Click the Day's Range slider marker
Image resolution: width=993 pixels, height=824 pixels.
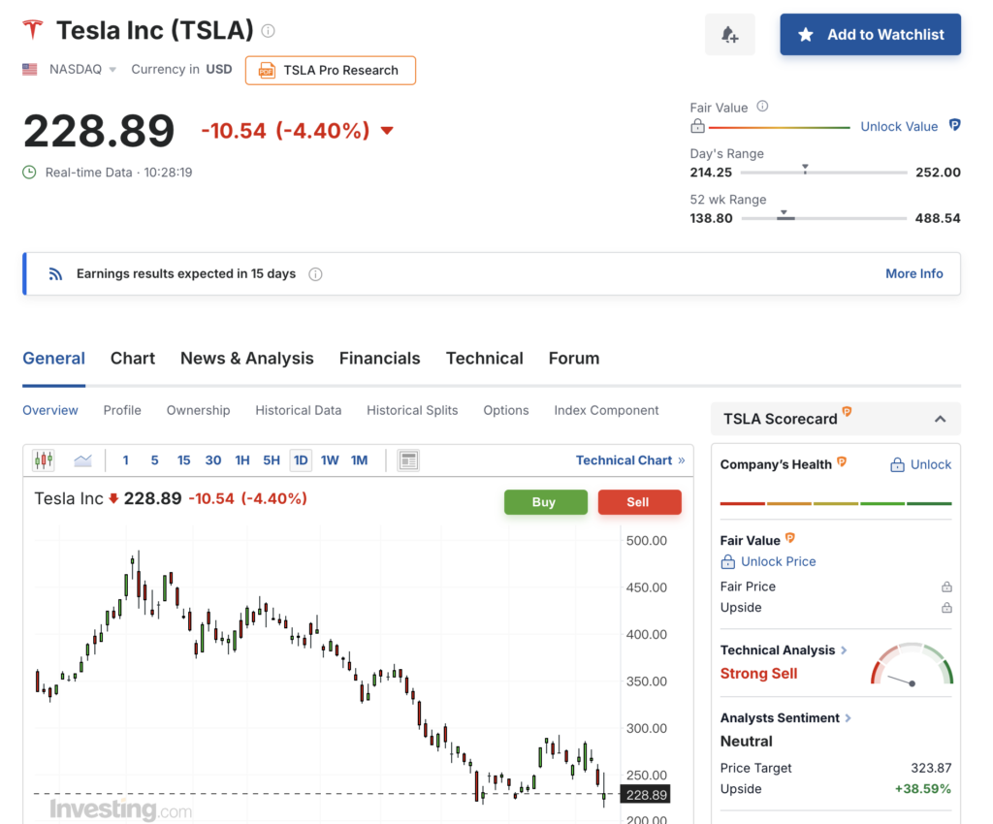point(805,169)
